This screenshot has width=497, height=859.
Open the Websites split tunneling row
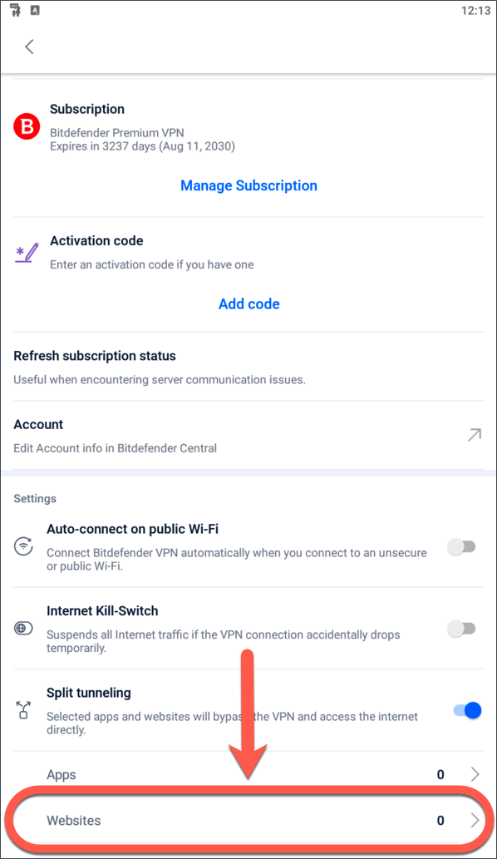tap(249, 820)
